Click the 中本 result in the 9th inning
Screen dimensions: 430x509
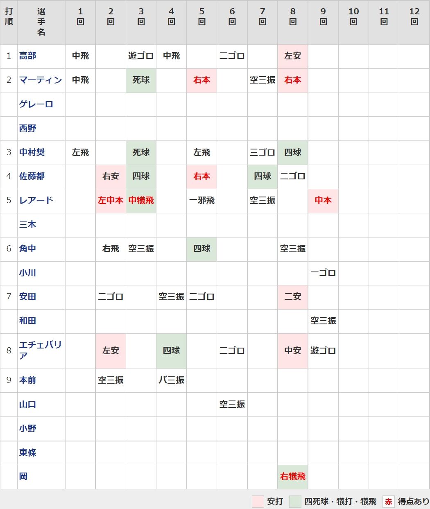point(323,200)
